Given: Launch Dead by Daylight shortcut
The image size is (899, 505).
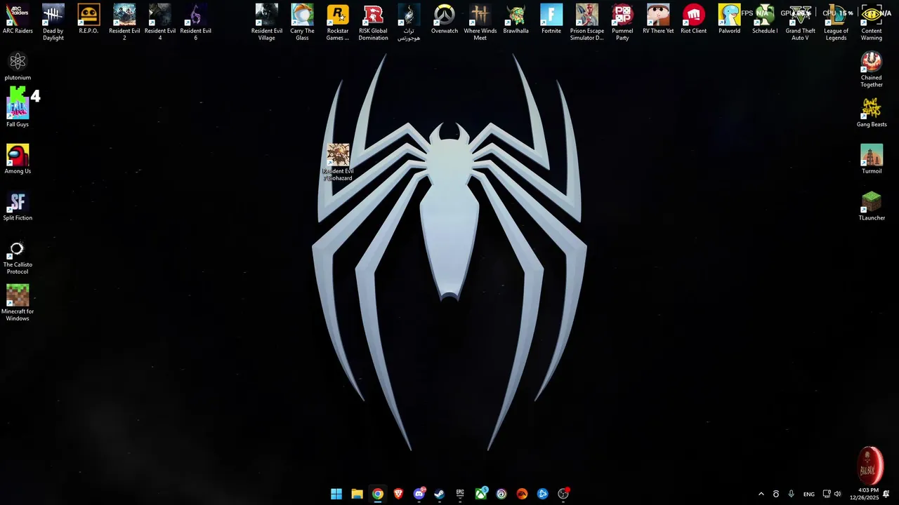Looking at the screenshot, I should click(x=53, y=22).
